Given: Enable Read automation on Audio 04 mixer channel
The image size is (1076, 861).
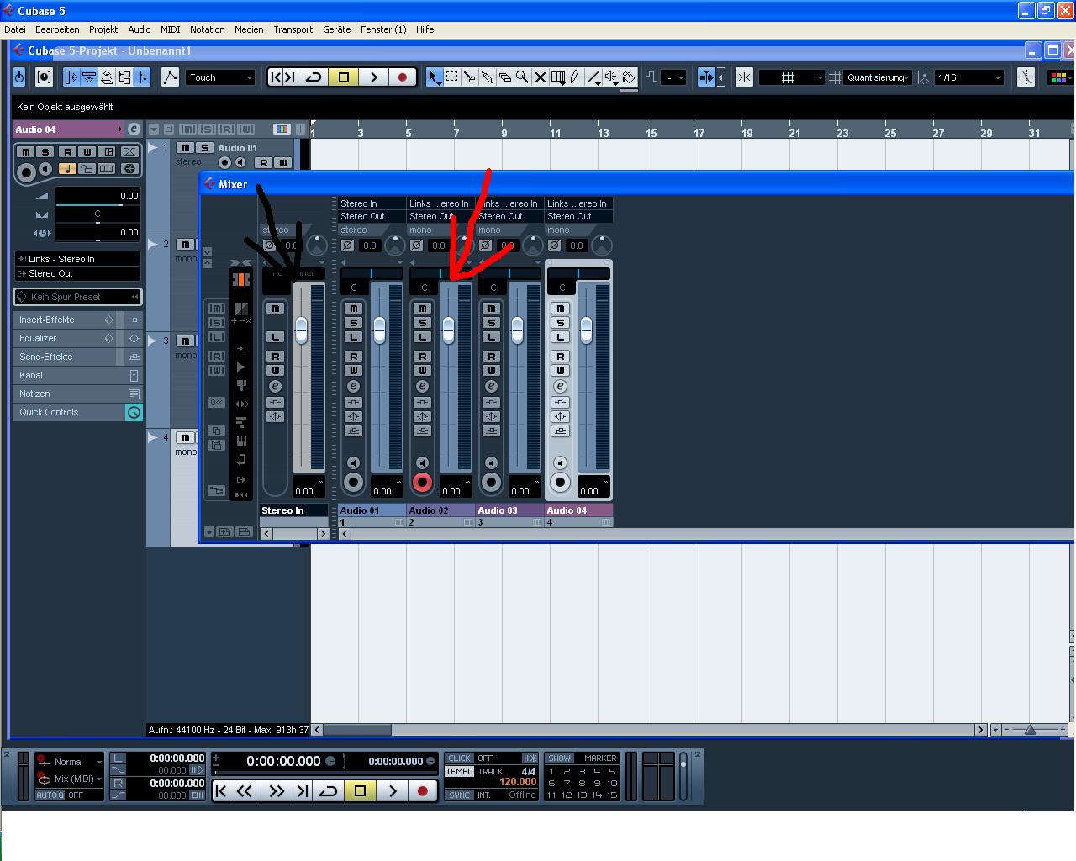Looking at the screenshot, I should (561, 357).
